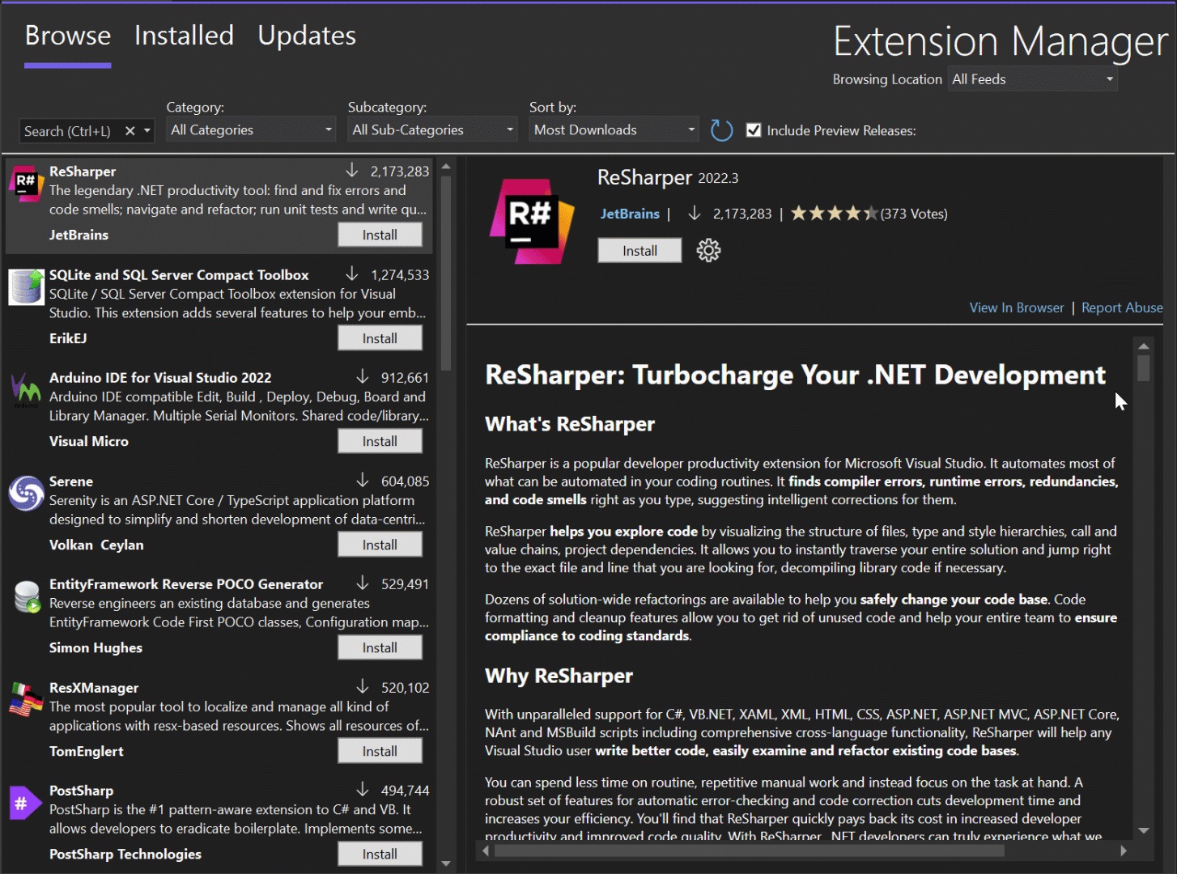The width and height of the screenshot is (1177, 874).
Task: Open the Category dropdown showing All Categories
Action: point(251,129)
